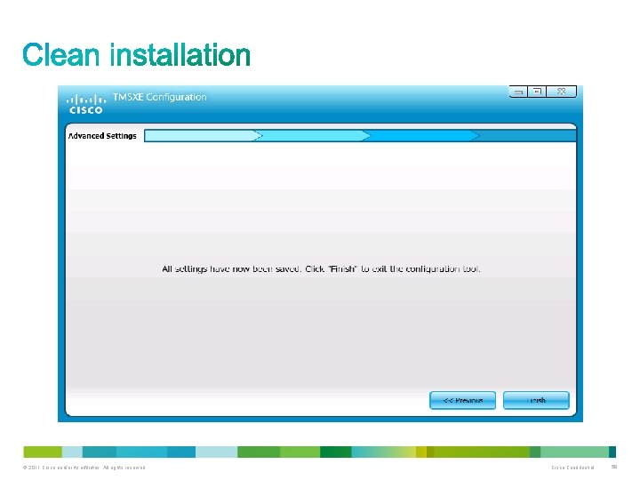
Task: Click the TMSXE Configuration title text
Action: pos(160,97)
